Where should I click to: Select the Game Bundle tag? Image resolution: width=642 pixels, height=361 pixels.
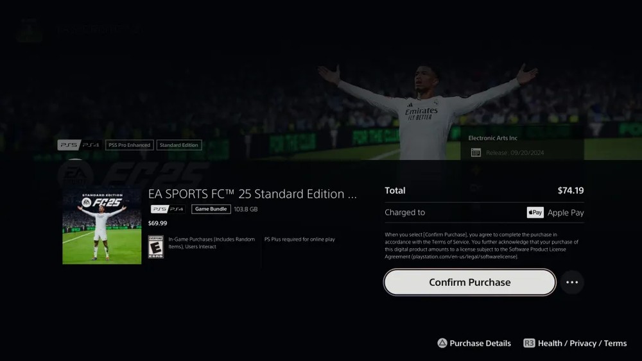(x=211, y=209)
